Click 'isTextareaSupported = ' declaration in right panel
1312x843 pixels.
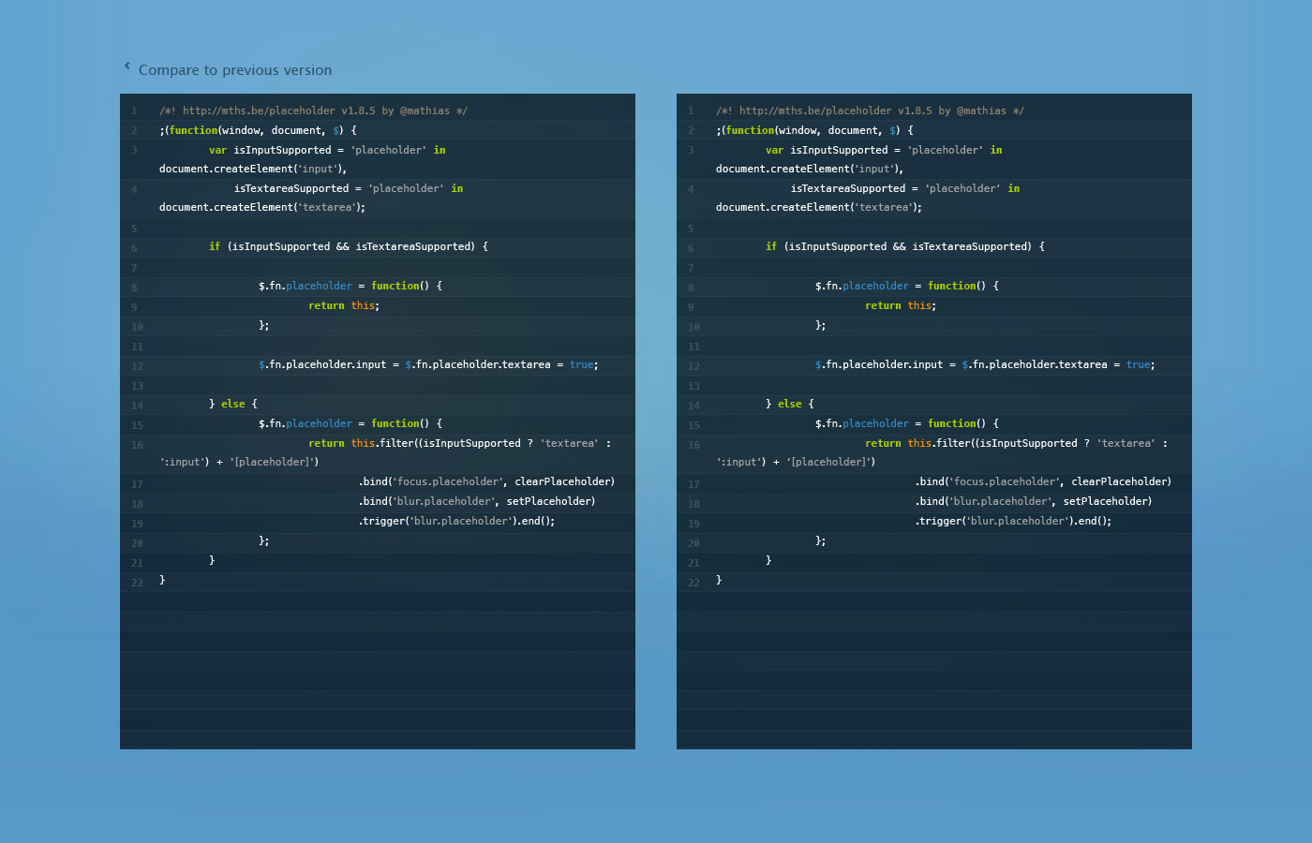click(905, 188)
